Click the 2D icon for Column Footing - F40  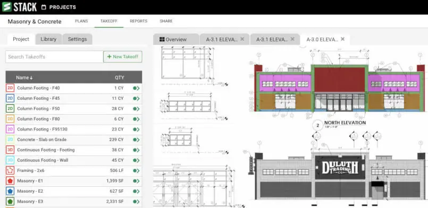[10, 88]
